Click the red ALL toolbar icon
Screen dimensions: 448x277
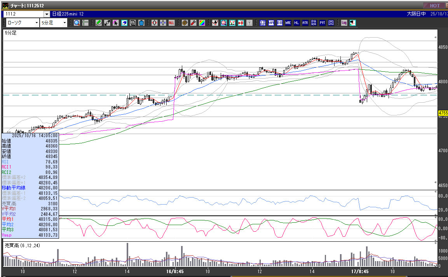click(171, 23)
